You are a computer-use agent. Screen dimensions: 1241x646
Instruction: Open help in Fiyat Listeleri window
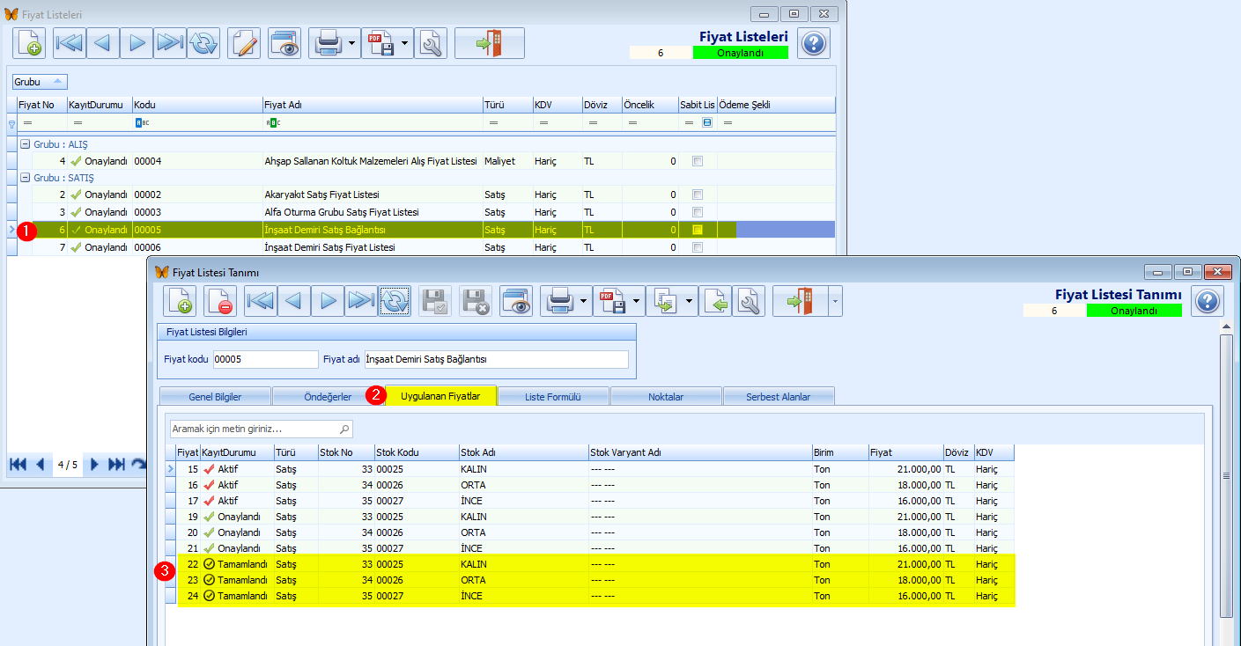pos(814,43)
